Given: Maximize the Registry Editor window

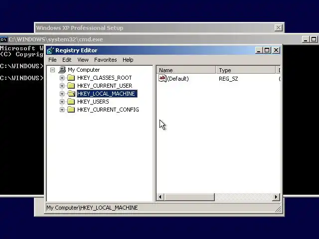Looking at the screenshot, I should [x=267, y=50].
